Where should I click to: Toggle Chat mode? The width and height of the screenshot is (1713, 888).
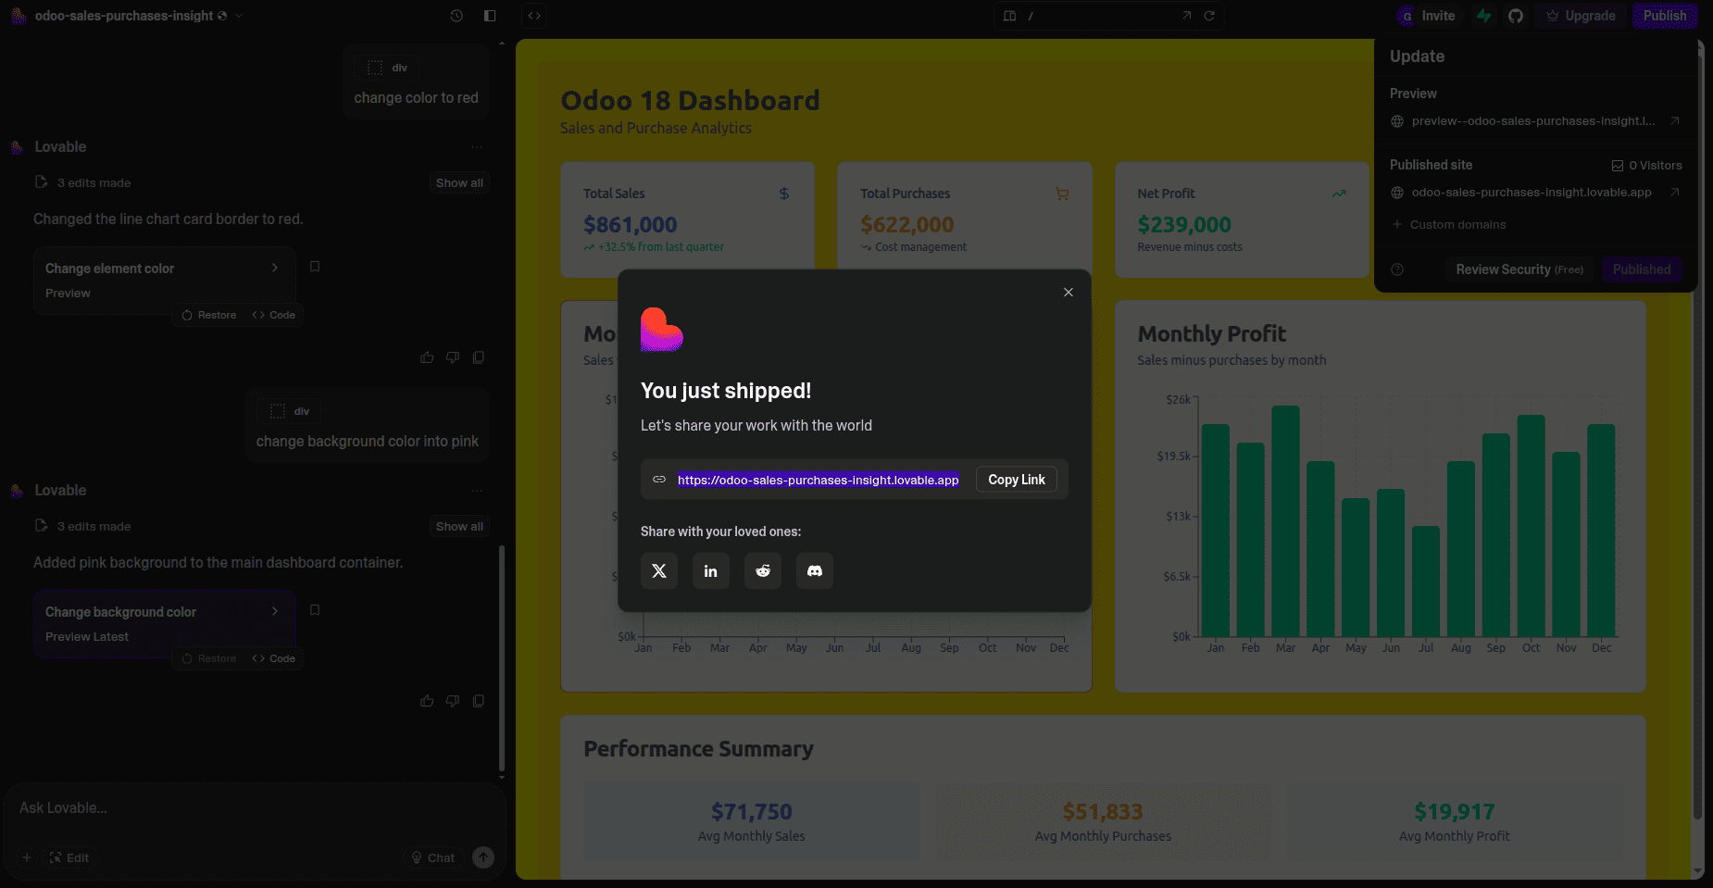coord(433,858)
